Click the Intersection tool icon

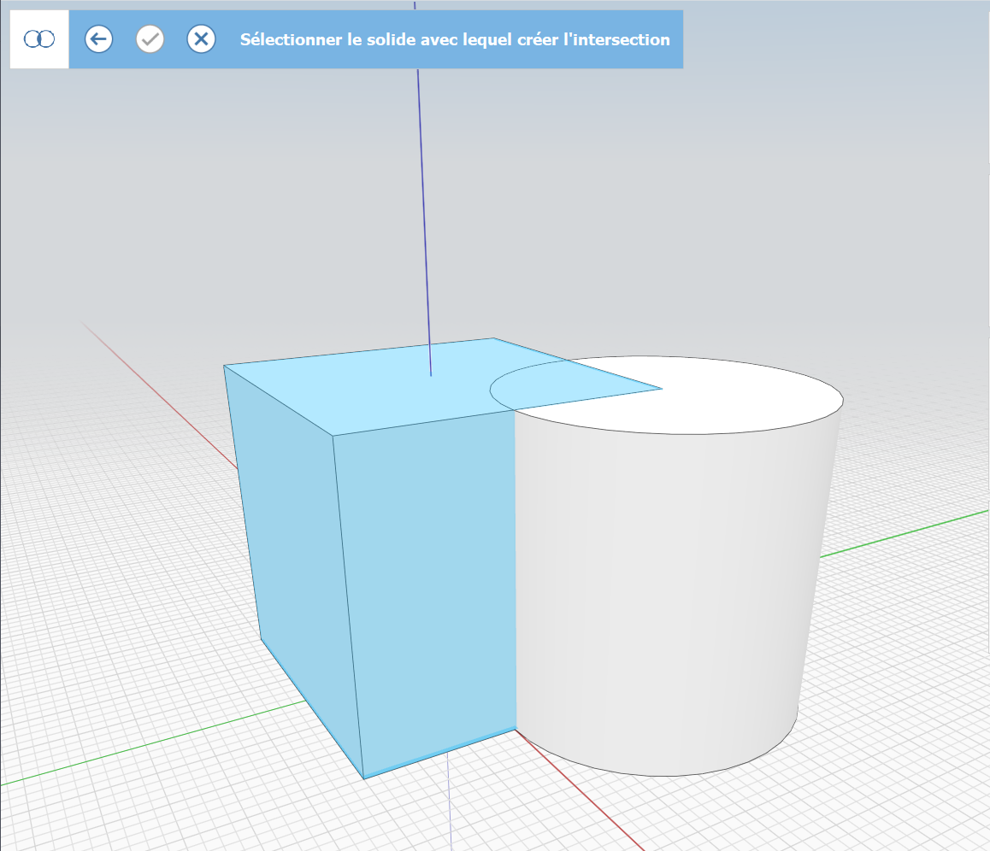(x=39, y=39)
